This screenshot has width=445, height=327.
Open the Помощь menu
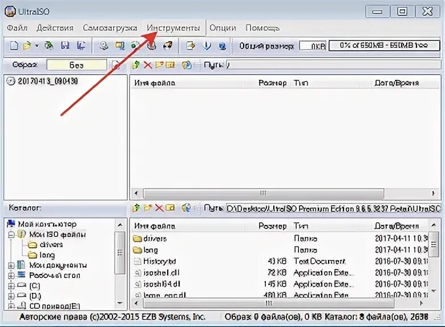coord(262,28)
